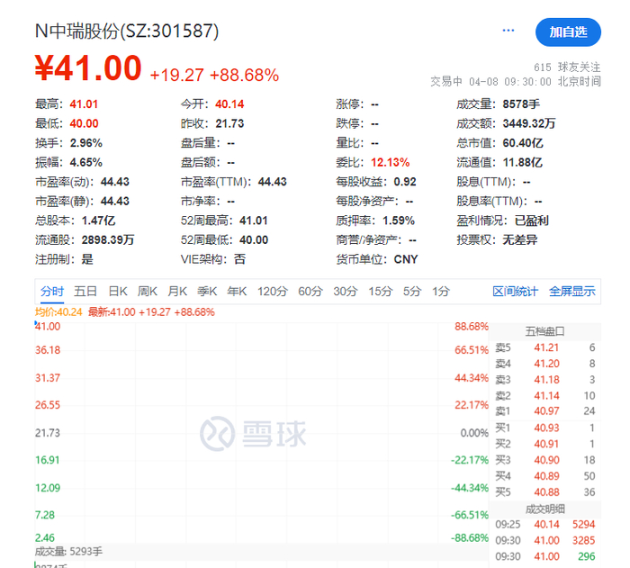Click the 买4 price 40.89
This screenshot has width=630, height=568.
[x=546, y=476]
